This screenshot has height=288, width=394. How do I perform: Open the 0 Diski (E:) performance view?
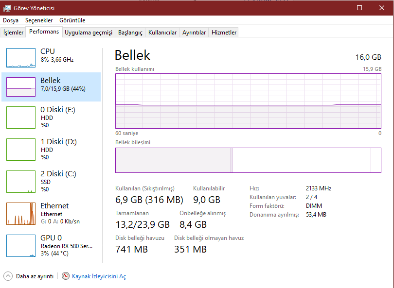click(21, 117)
